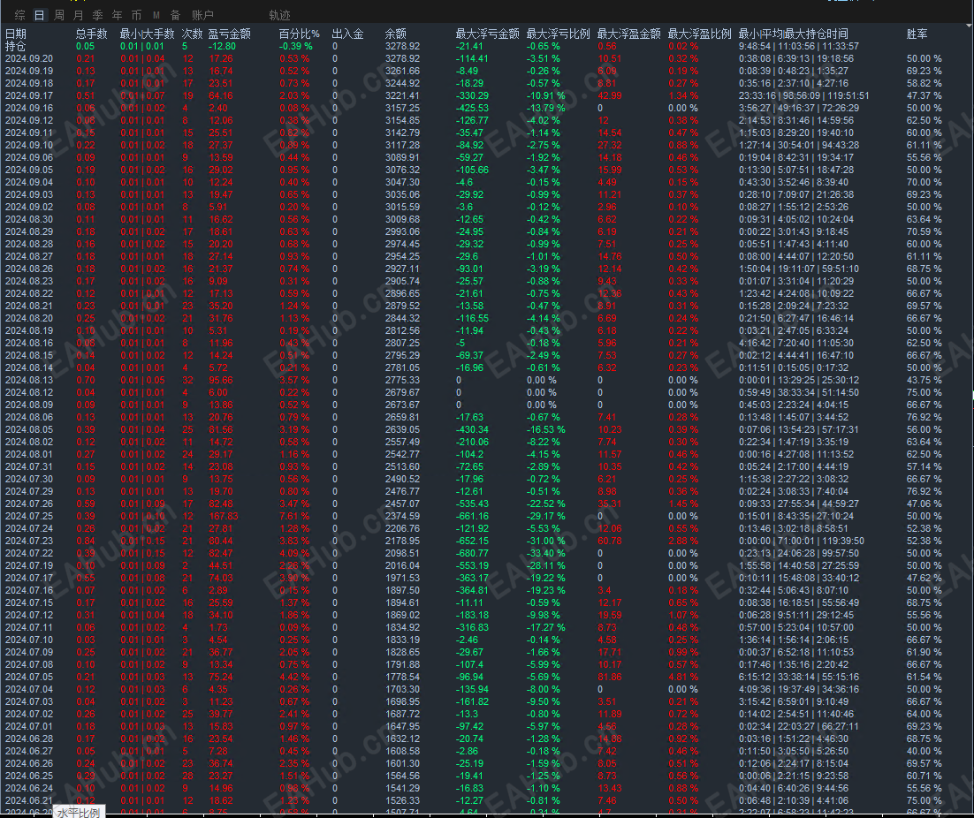This screenshot has width=974, height=818.
Task: Switch to the M tab
Action: click(x=156, y=15)
